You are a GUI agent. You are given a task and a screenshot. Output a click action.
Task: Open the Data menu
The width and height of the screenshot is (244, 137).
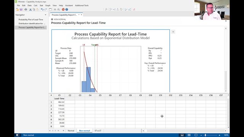point(30,5)
